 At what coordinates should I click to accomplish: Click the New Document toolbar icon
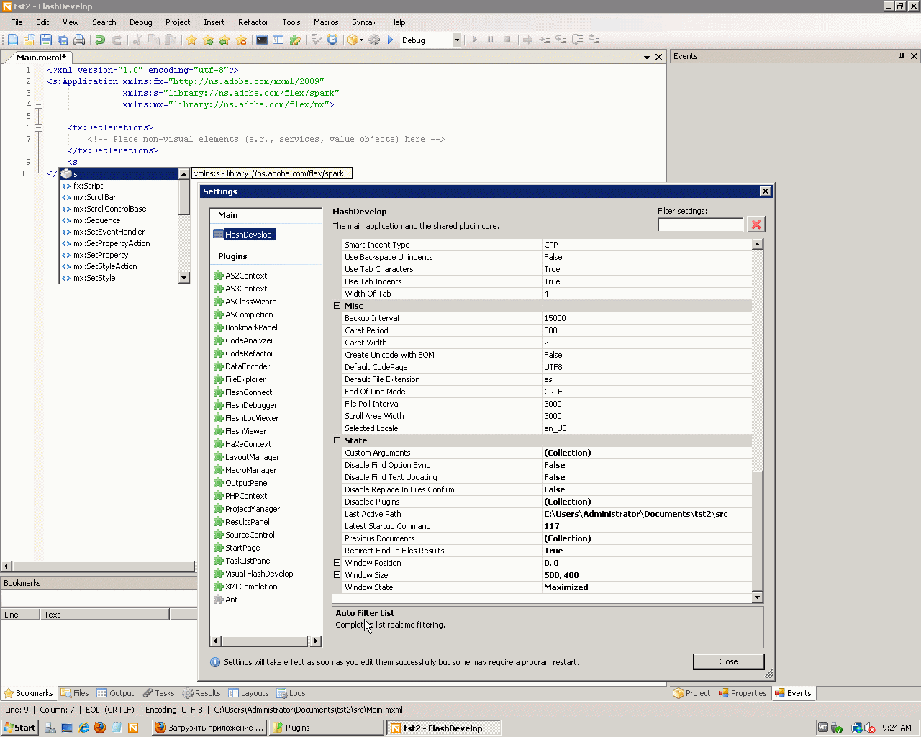pyautogui.click(x=13, y=40)
